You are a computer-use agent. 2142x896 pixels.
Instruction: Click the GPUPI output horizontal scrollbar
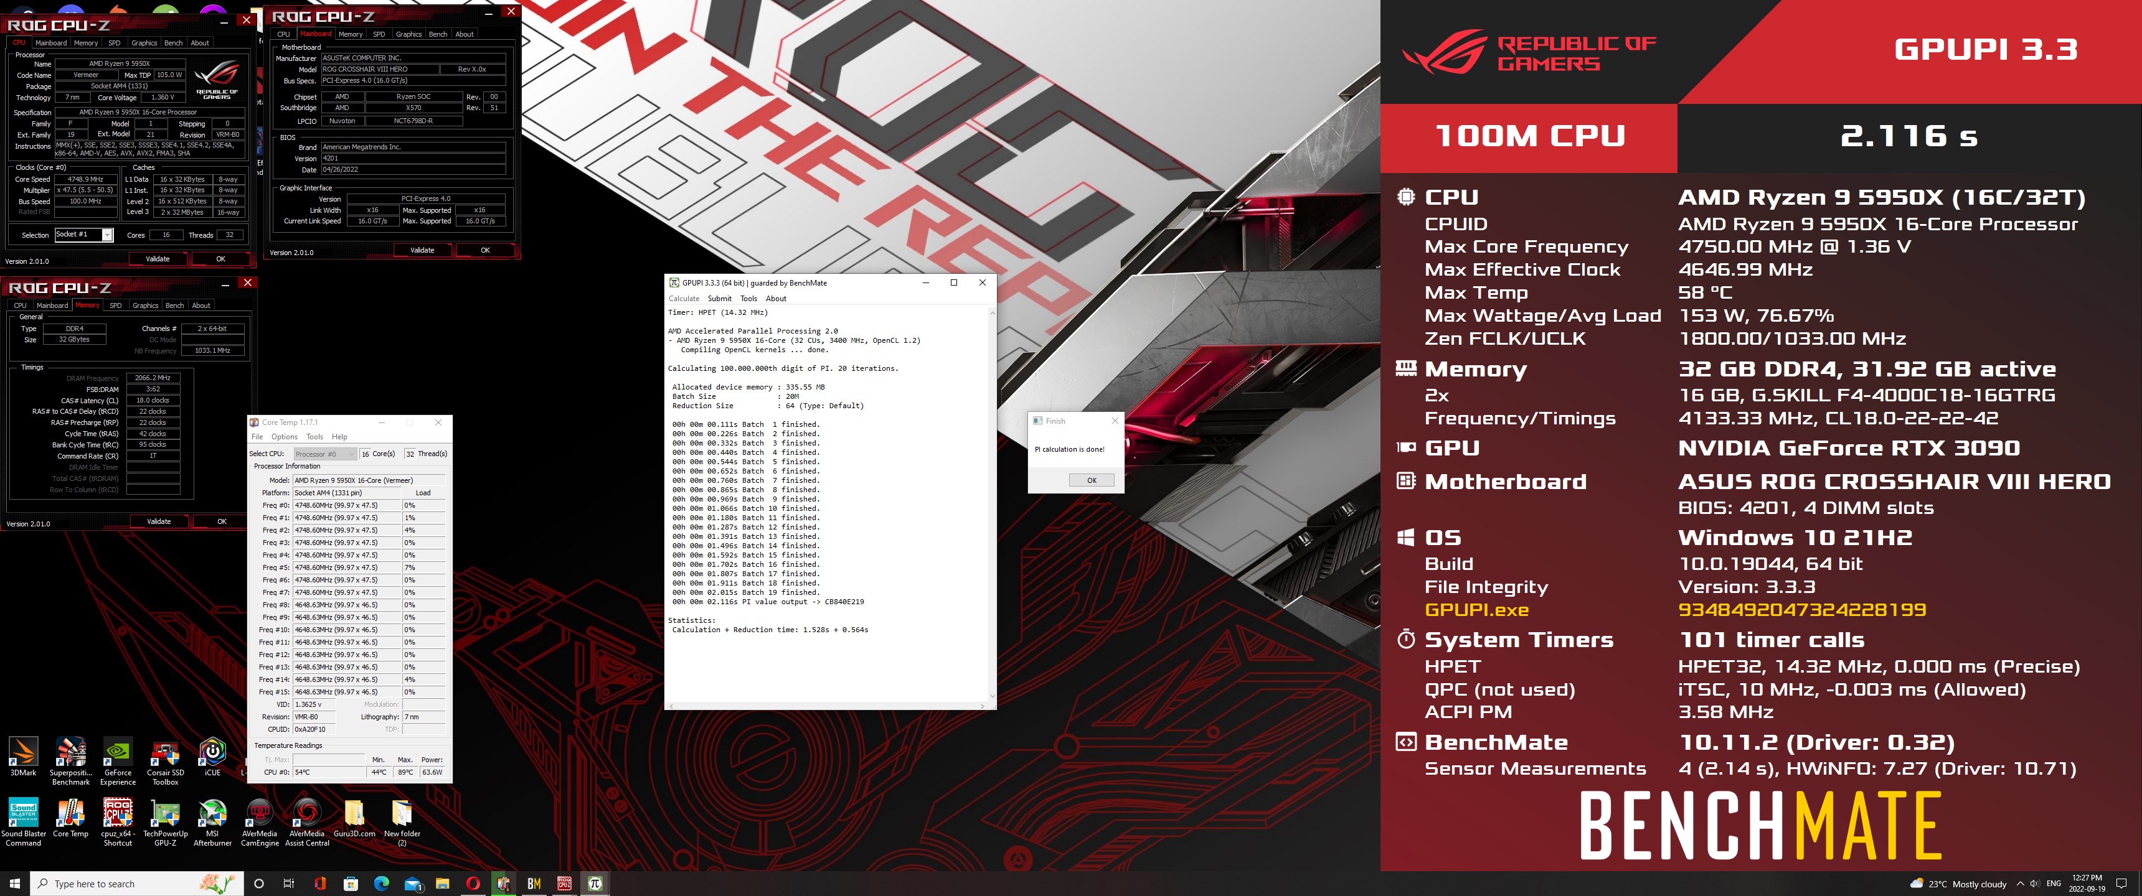point(826,706)
